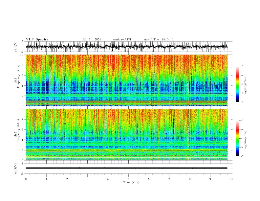Click the ch.3 flat voltage trace
260x201 pixels.
point(126,168)
